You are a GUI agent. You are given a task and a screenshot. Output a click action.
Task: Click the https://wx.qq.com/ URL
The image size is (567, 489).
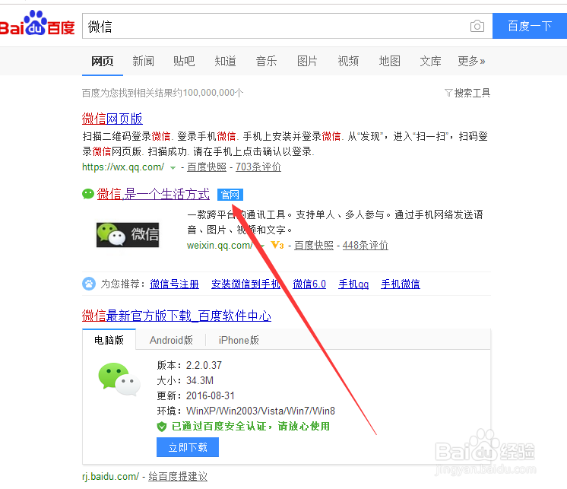tap(123, 167)
